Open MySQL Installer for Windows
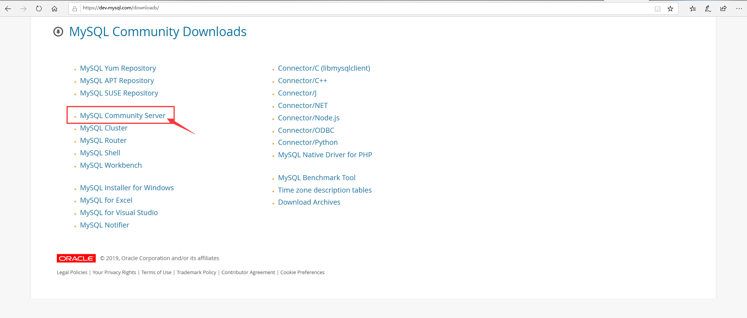The width and height of the screenshot is (747, 318). click(127, 188)
